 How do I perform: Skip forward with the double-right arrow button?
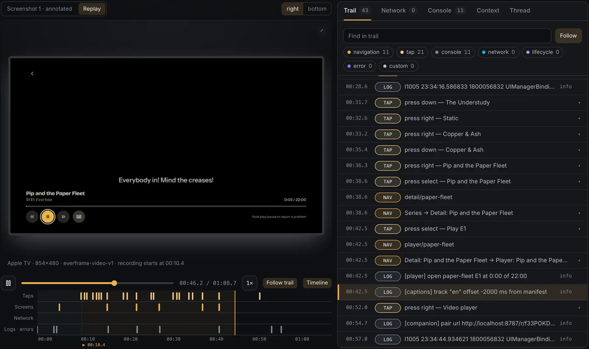tap(63, 217)
